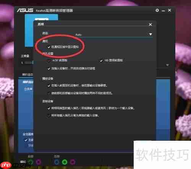Image resolution: width=191 pixels, height=169 pixels.
Task: Click the rear panel bright green output jack
Action: (65, 162)
